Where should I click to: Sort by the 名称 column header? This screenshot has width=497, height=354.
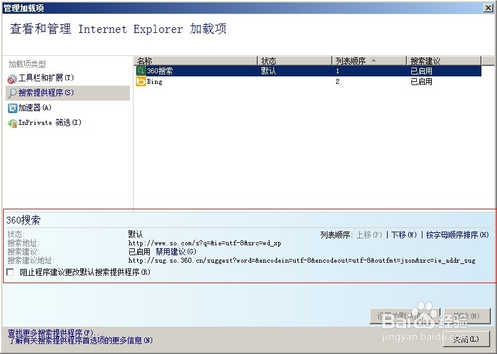195,60
